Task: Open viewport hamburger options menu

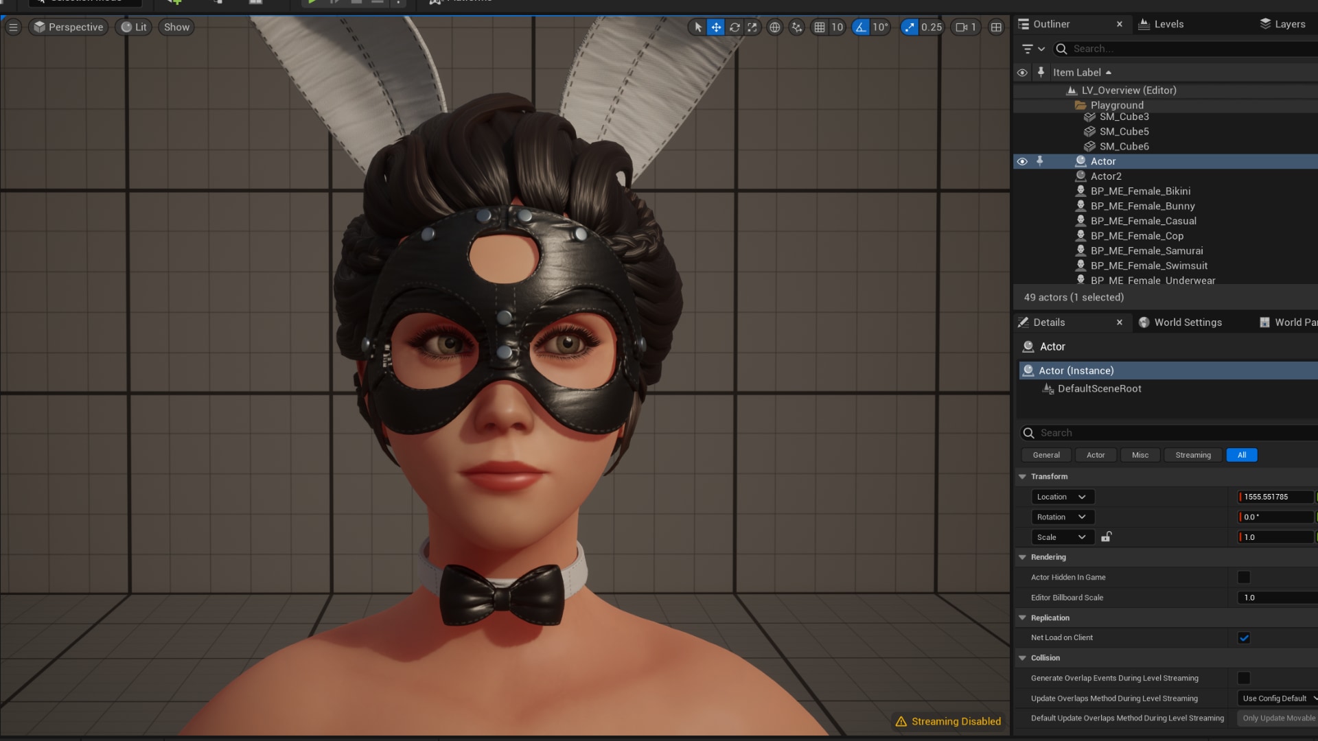Action: (x=13, y=27)
